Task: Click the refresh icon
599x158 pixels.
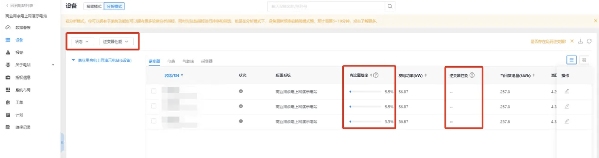Action: point(589,41)
